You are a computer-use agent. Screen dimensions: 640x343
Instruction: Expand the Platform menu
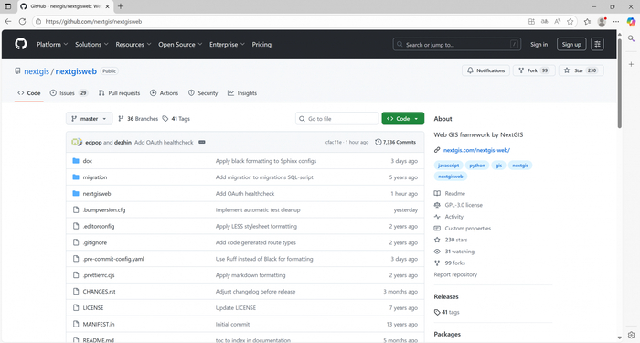pyautogui.click(x=52, y=44)
